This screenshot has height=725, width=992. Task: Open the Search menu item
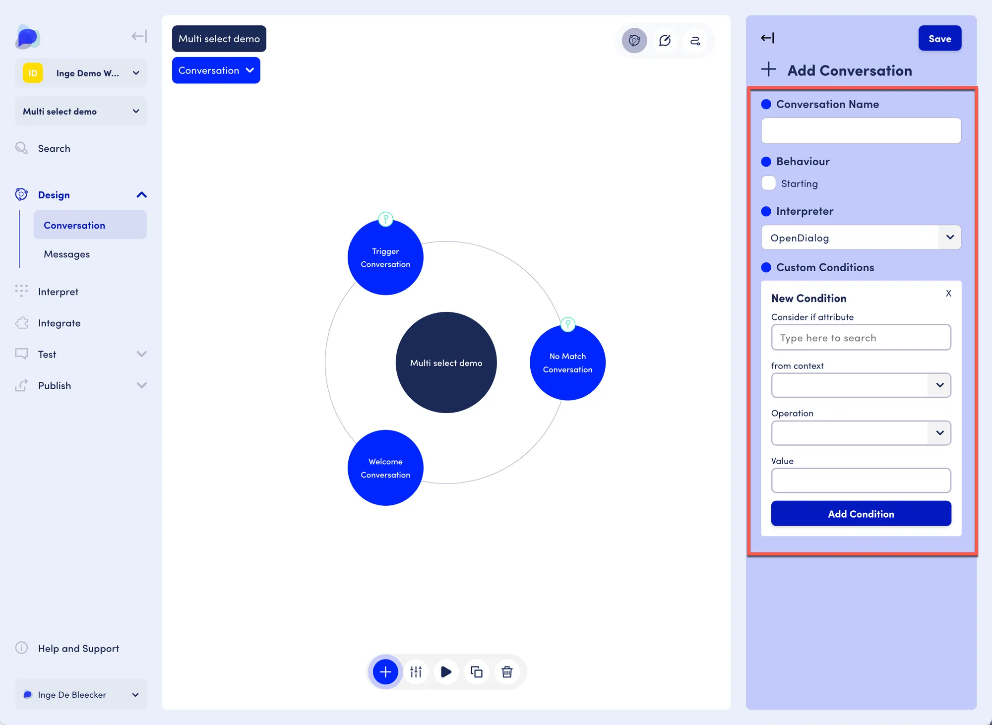tap(54, 148)
